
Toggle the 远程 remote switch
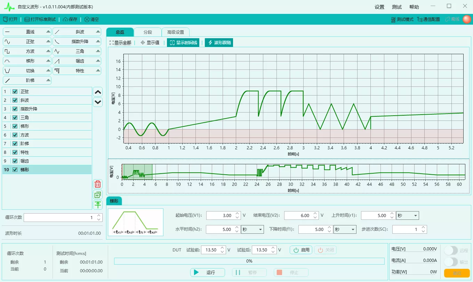pyautogui.click(x=451, y=250)
